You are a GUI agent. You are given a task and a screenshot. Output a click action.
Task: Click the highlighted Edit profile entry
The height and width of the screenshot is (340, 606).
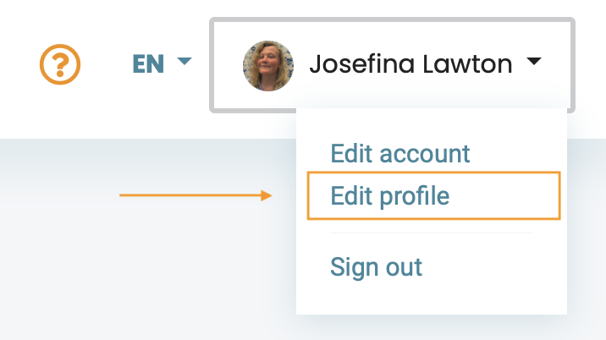433,195
